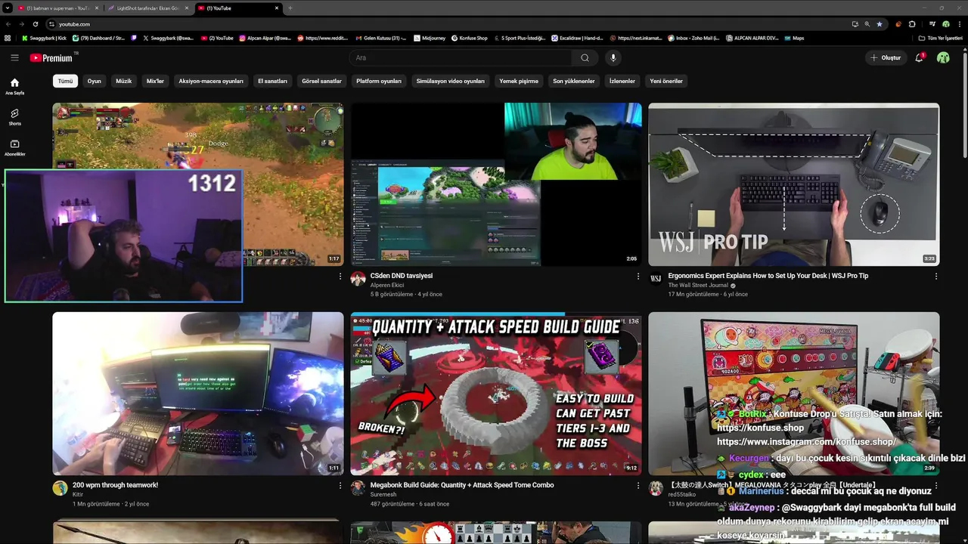Click Suremesh channel avatar
The height and width of the screenshot is (544, 968).
[x=358, y=488]
